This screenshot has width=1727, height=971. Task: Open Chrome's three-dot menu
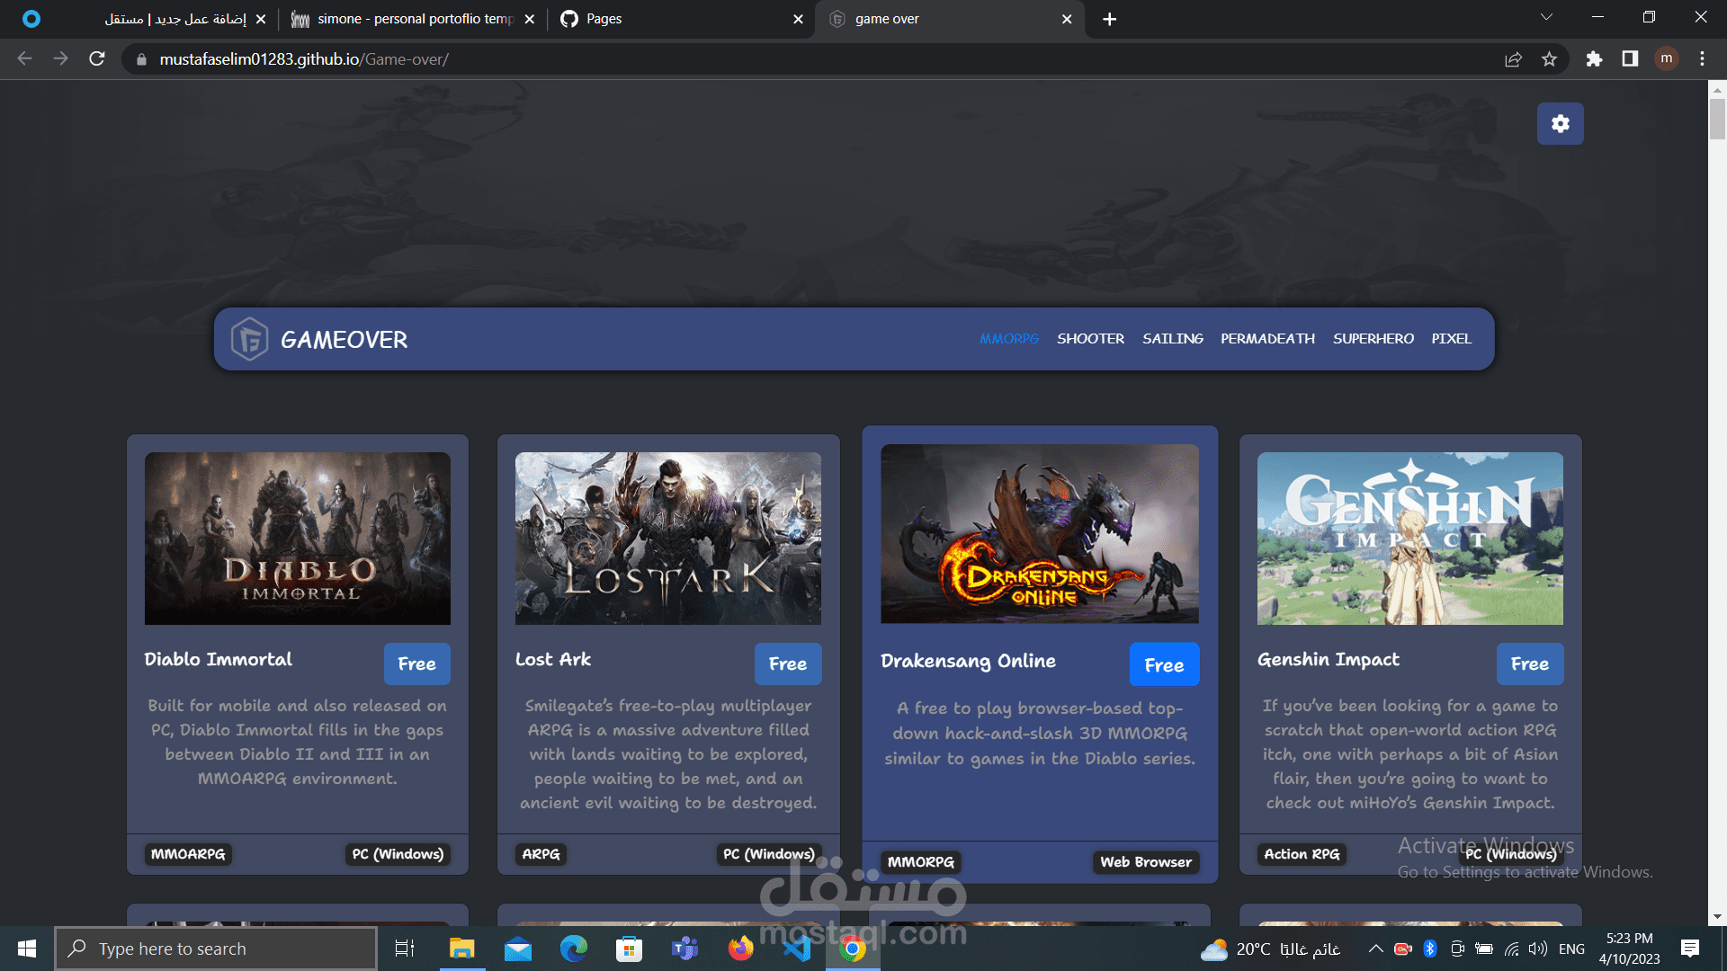[x=1702, y=59]
